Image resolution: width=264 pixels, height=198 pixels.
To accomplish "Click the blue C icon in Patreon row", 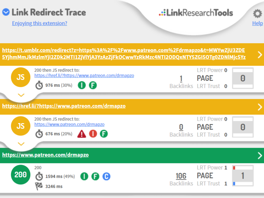I will click(106, 177).
